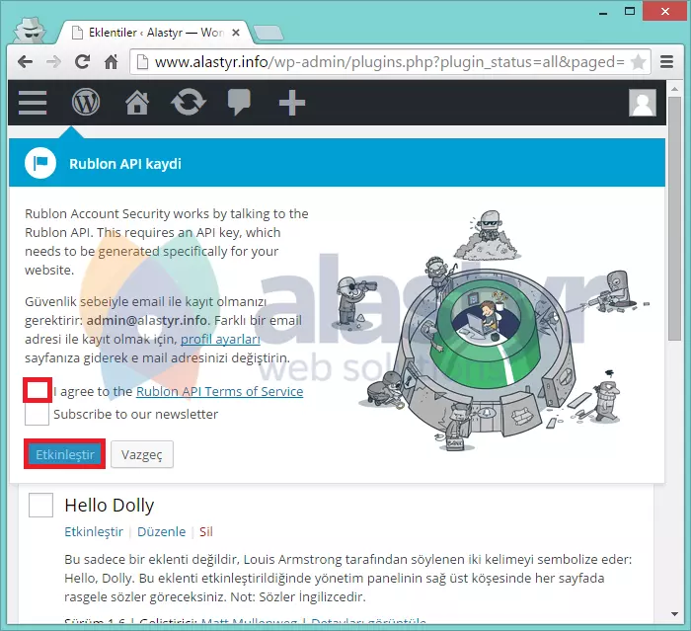Viewport: 691px width, 631px height.
Task: Click the Rublon API kaydi heading
Action: coord(125,164)
